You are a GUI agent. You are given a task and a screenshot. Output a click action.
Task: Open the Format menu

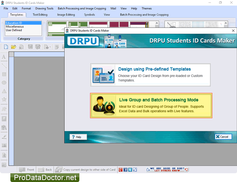(26, 9)
